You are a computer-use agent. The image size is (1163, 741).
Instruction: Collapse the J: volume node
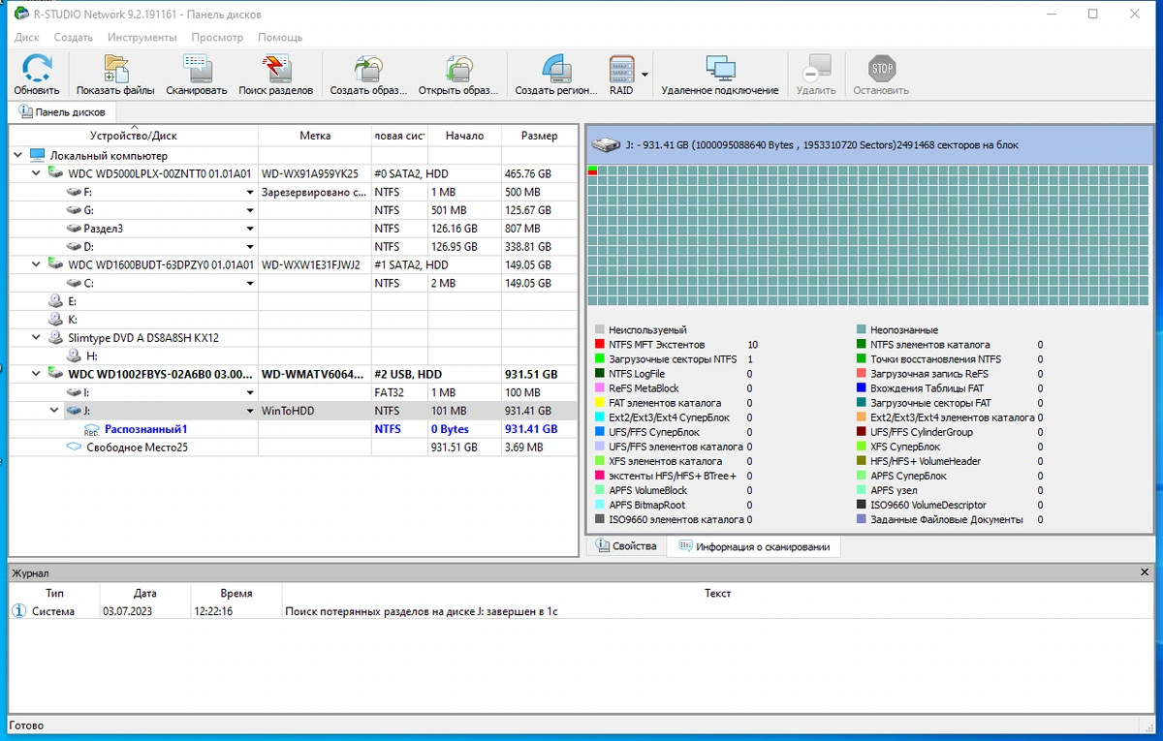coord(55,411)
